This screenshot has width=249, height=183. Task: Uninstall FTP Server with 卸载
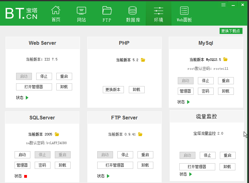coord(145,165)
